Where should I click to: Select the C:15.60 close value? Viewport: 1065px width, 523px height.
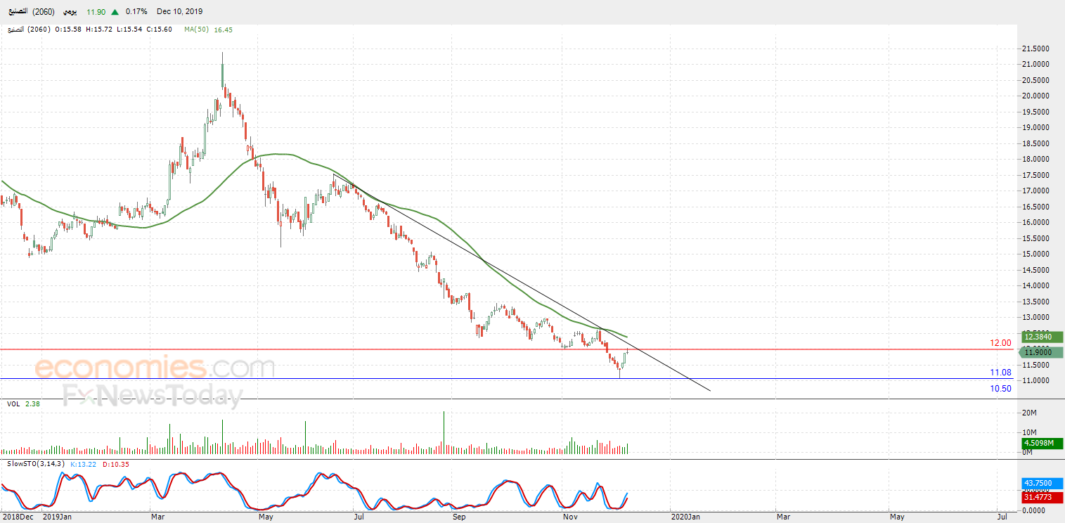pos(161,30)
